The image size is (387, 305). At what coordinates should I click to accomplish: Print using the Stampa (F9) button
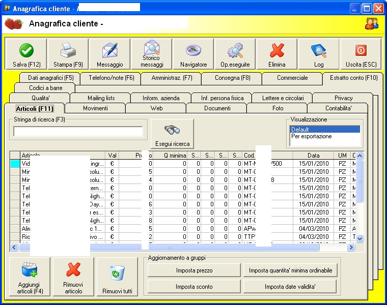pyautogui.click(x=68, y=54)
